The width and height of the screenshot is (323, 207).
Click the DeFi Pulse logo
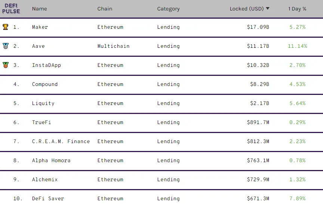pyautogui.click(x=11, y=9)
